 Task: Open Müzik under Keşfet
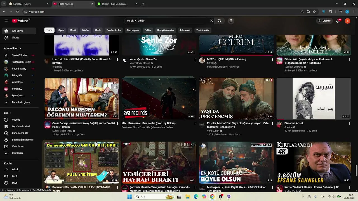tap(19, 169)
